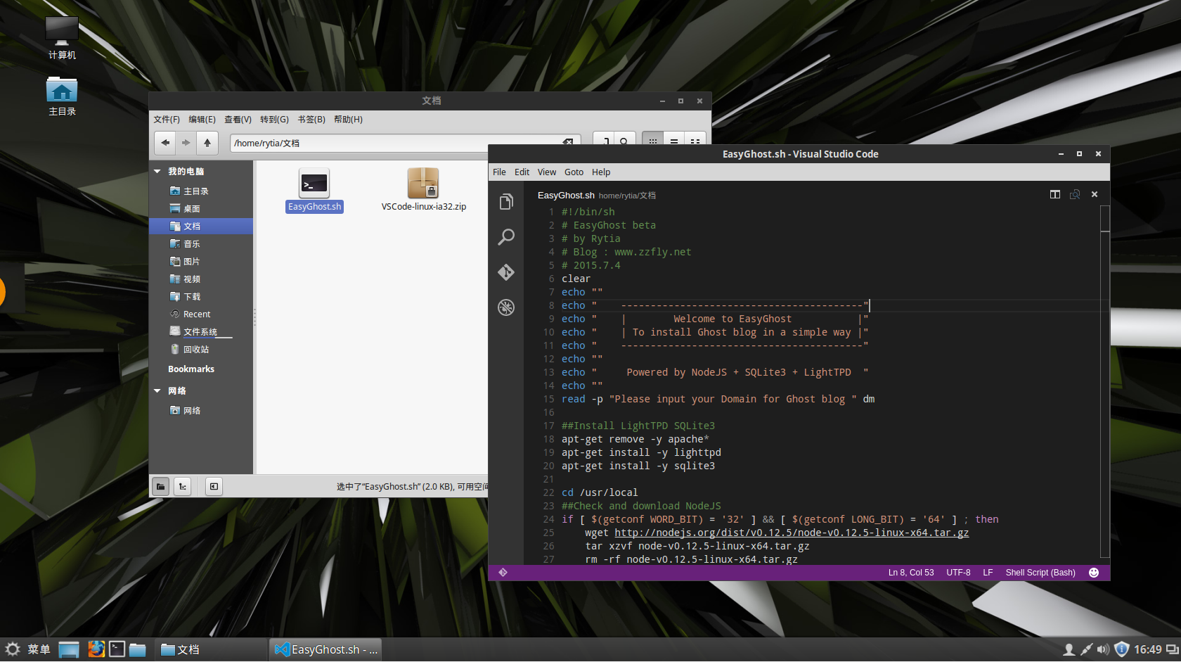Open VS Code Help menu

click(x=601, y=172)
